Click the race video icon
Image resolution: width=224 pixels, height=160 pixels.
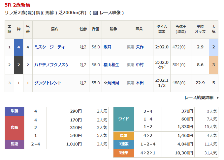pyautogui.click(x=95, y=13)
